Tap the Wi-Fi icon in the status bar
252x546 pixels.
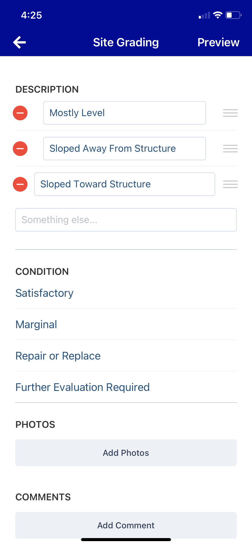218,14
